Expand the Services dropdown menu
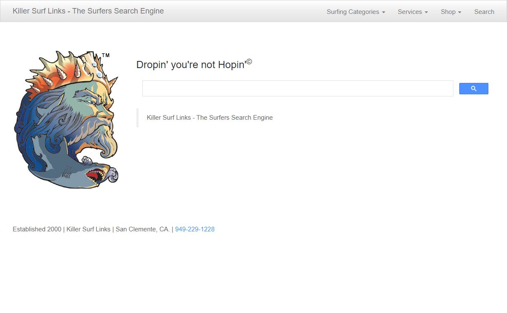Image resolution: width=507 pixels, height=313 pixels. tap(413, 12)
